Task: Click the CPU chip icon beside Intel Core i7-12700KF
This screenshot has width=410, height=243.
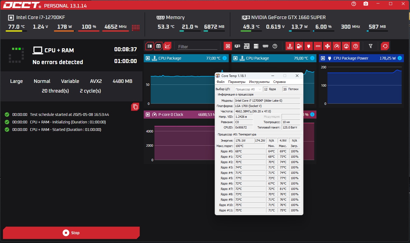Action: tap(11, 18)
